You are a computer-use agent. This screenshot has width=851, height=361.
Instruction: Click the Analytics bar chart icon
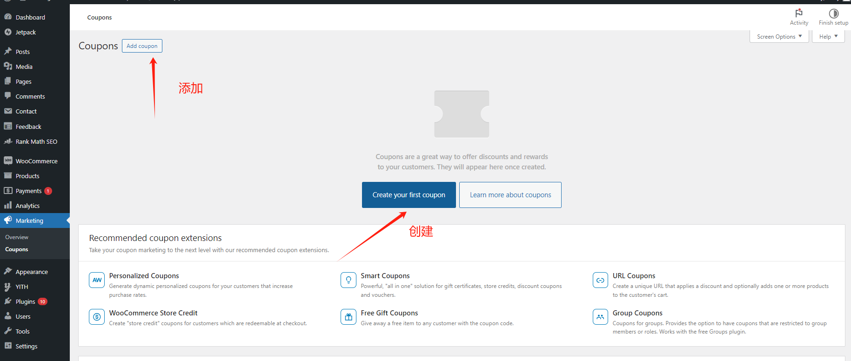(x=8, y=205)
